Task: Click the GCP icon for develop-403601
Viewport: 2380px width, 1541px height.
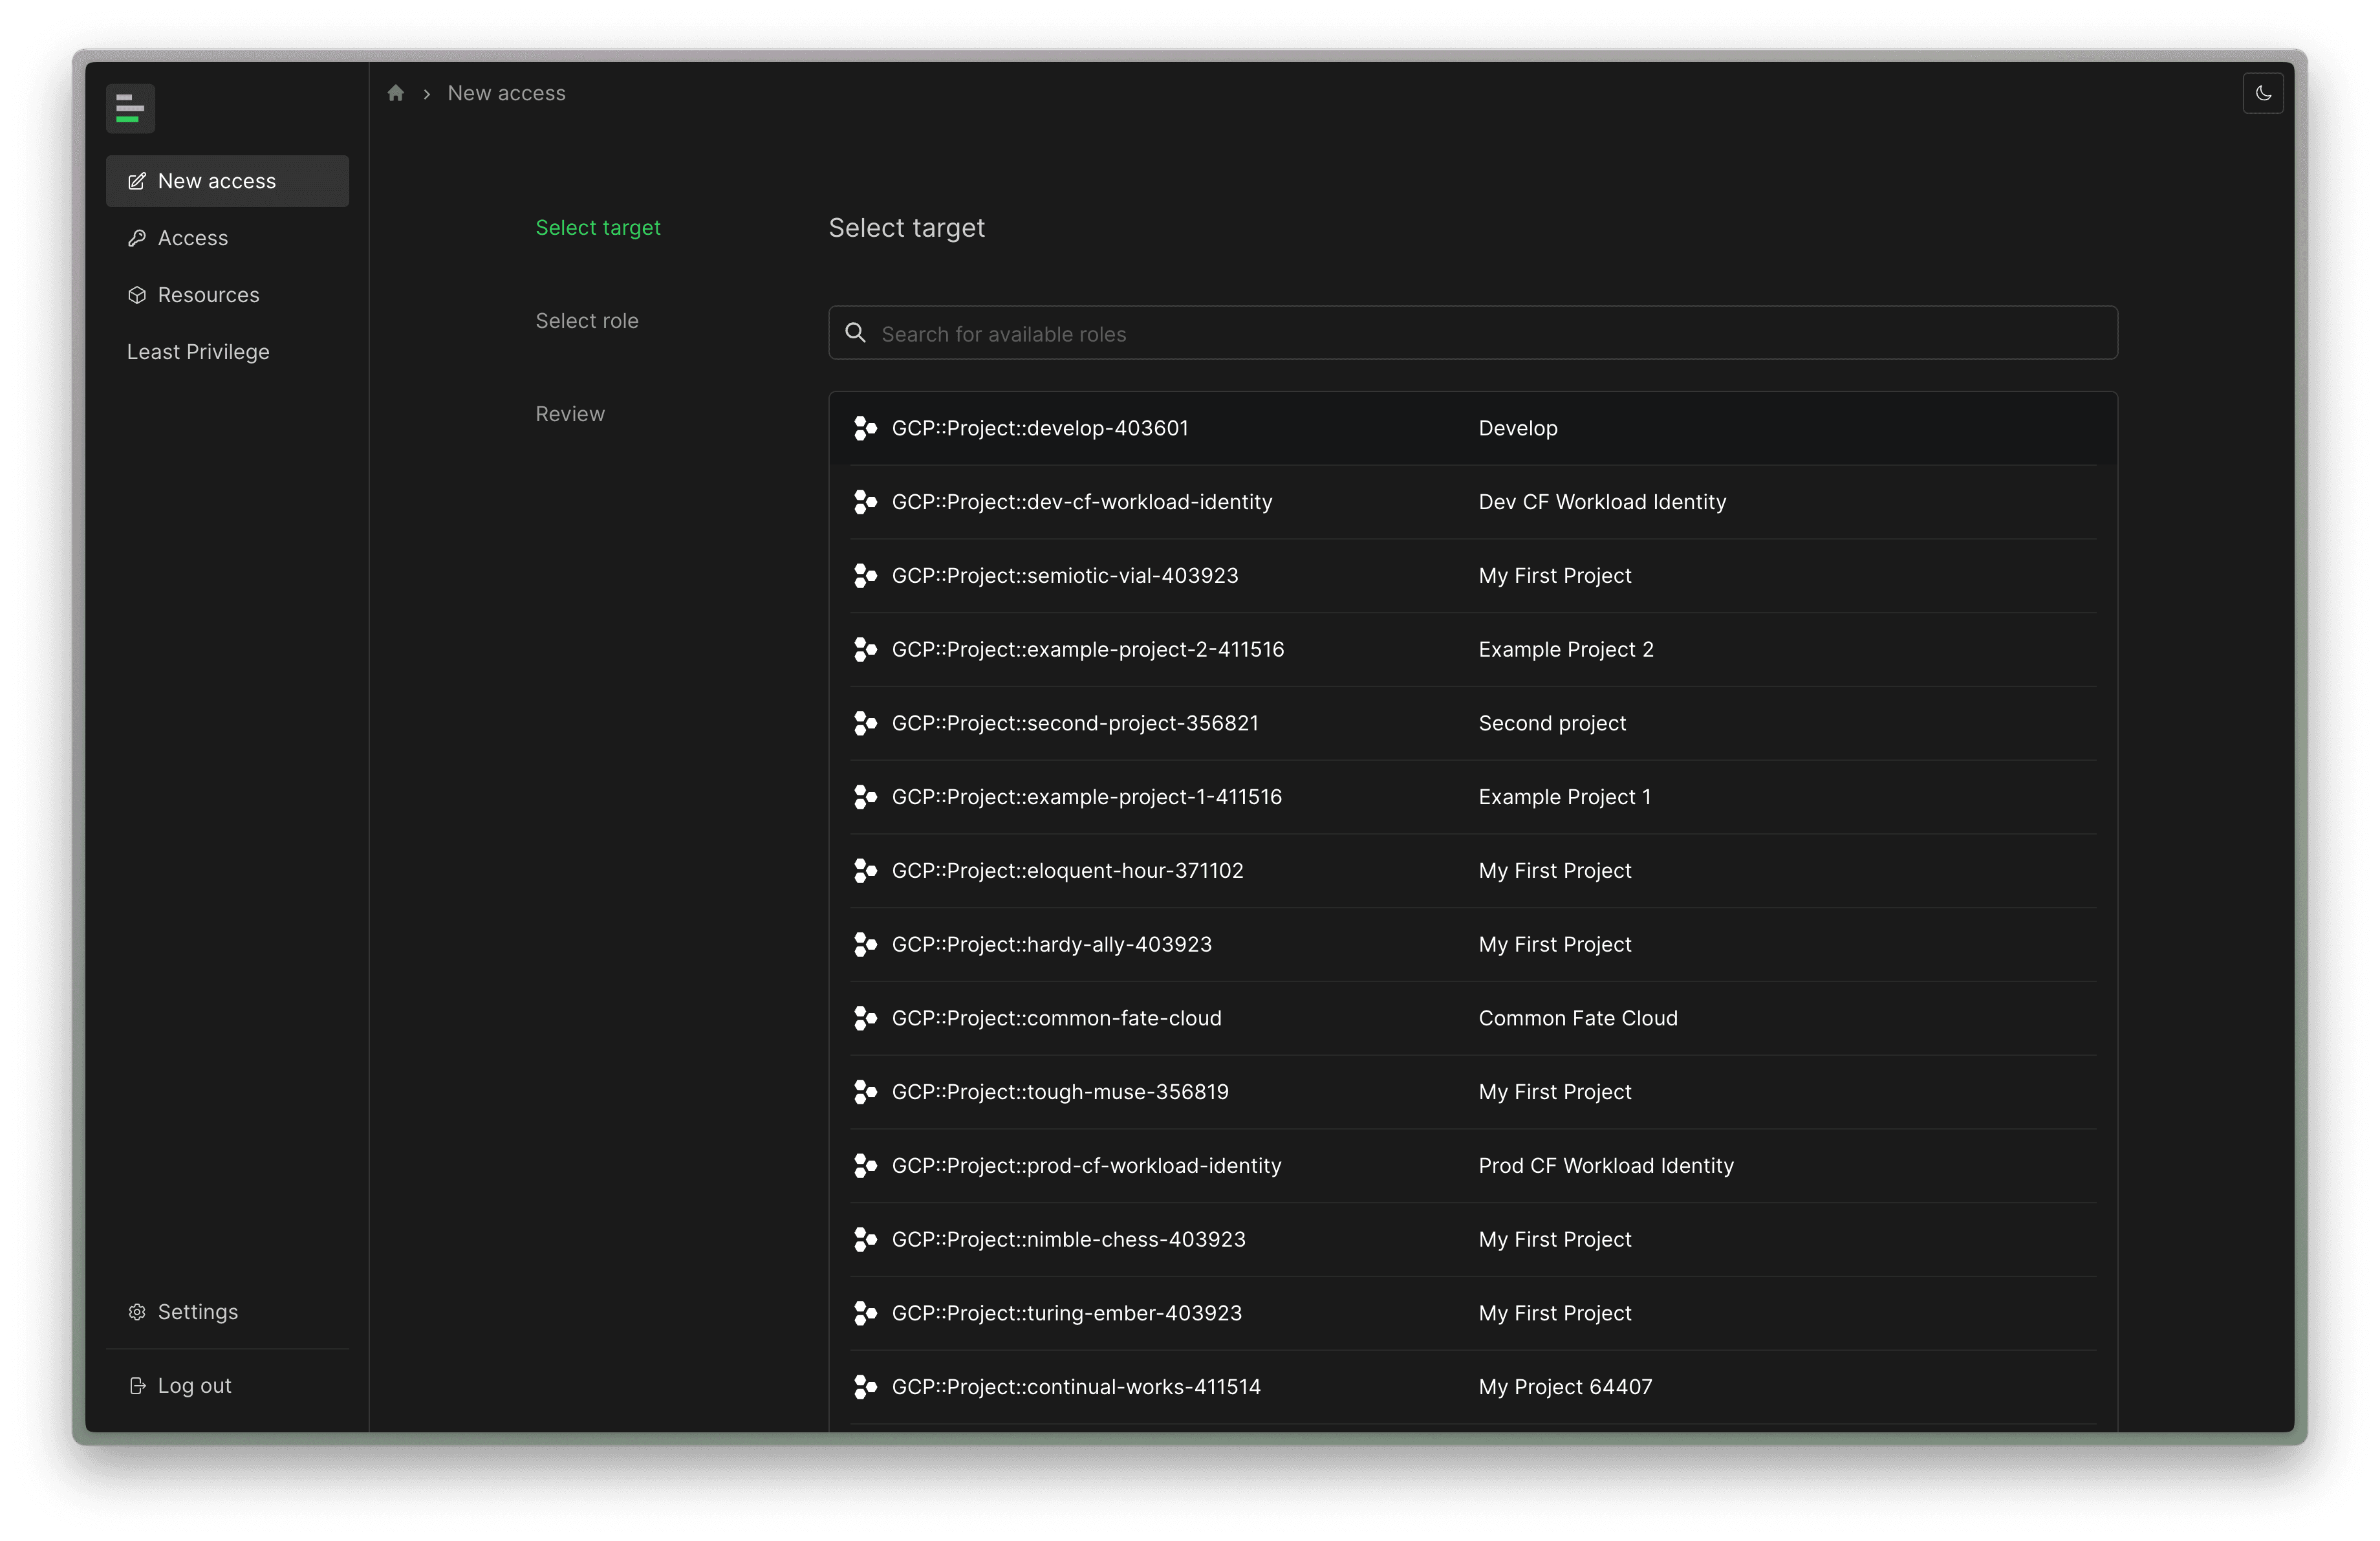Action: [x=865, y=428]
